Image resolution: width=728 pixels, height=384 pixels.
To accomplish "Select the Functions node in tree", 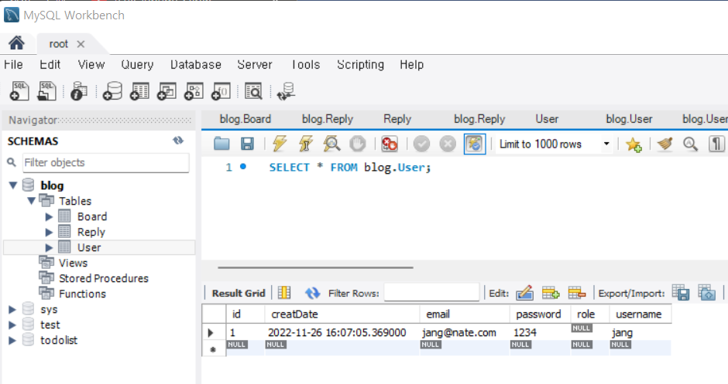I will 82,294.
